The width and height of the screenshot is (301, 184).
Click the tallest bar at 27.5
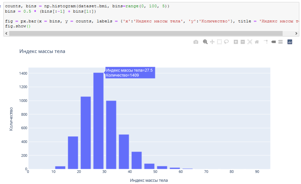click(x=98, y=121)
